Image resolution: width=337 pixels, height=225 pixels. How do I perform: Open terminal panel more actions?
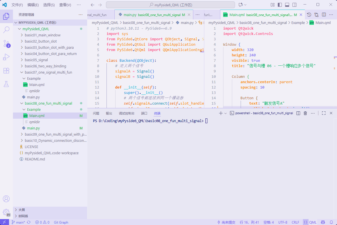[313, 113]
